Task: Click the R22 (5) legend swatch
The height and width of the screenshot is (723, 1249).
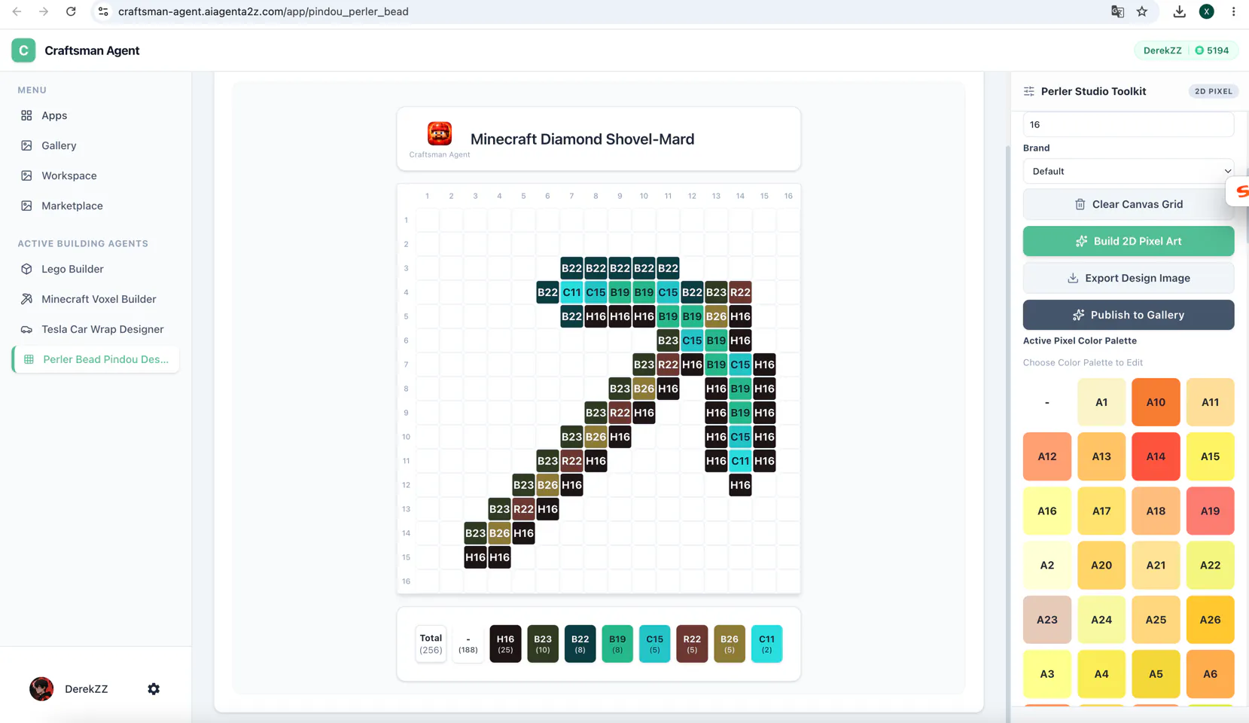Action: [x=692, y=644]
